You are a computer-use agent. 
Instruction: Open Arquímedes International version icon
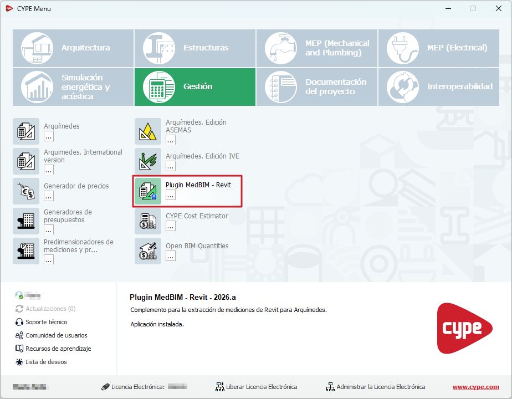(26, 161)
